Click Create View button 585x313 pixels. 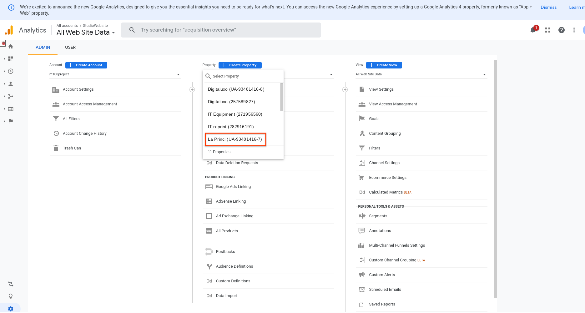384,65
